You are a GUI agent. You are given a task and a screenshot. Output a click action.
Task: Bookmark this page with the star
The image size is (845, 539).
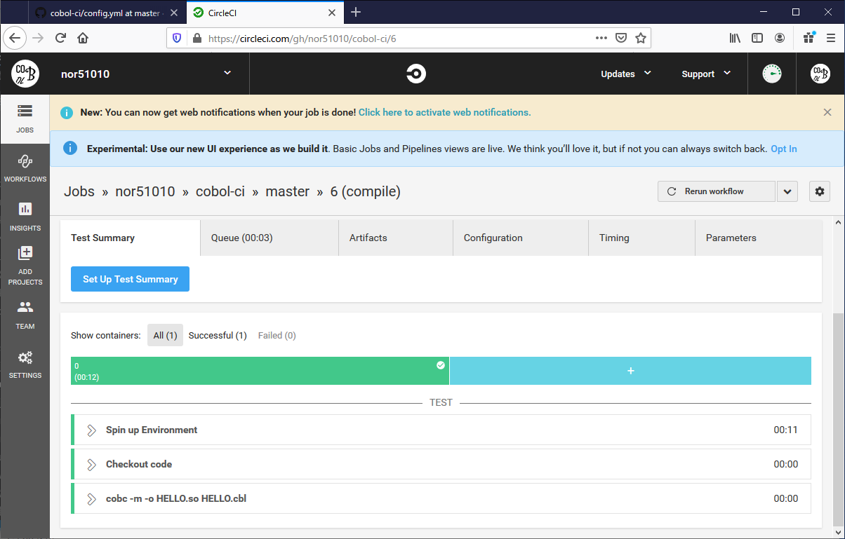(640, 38)
